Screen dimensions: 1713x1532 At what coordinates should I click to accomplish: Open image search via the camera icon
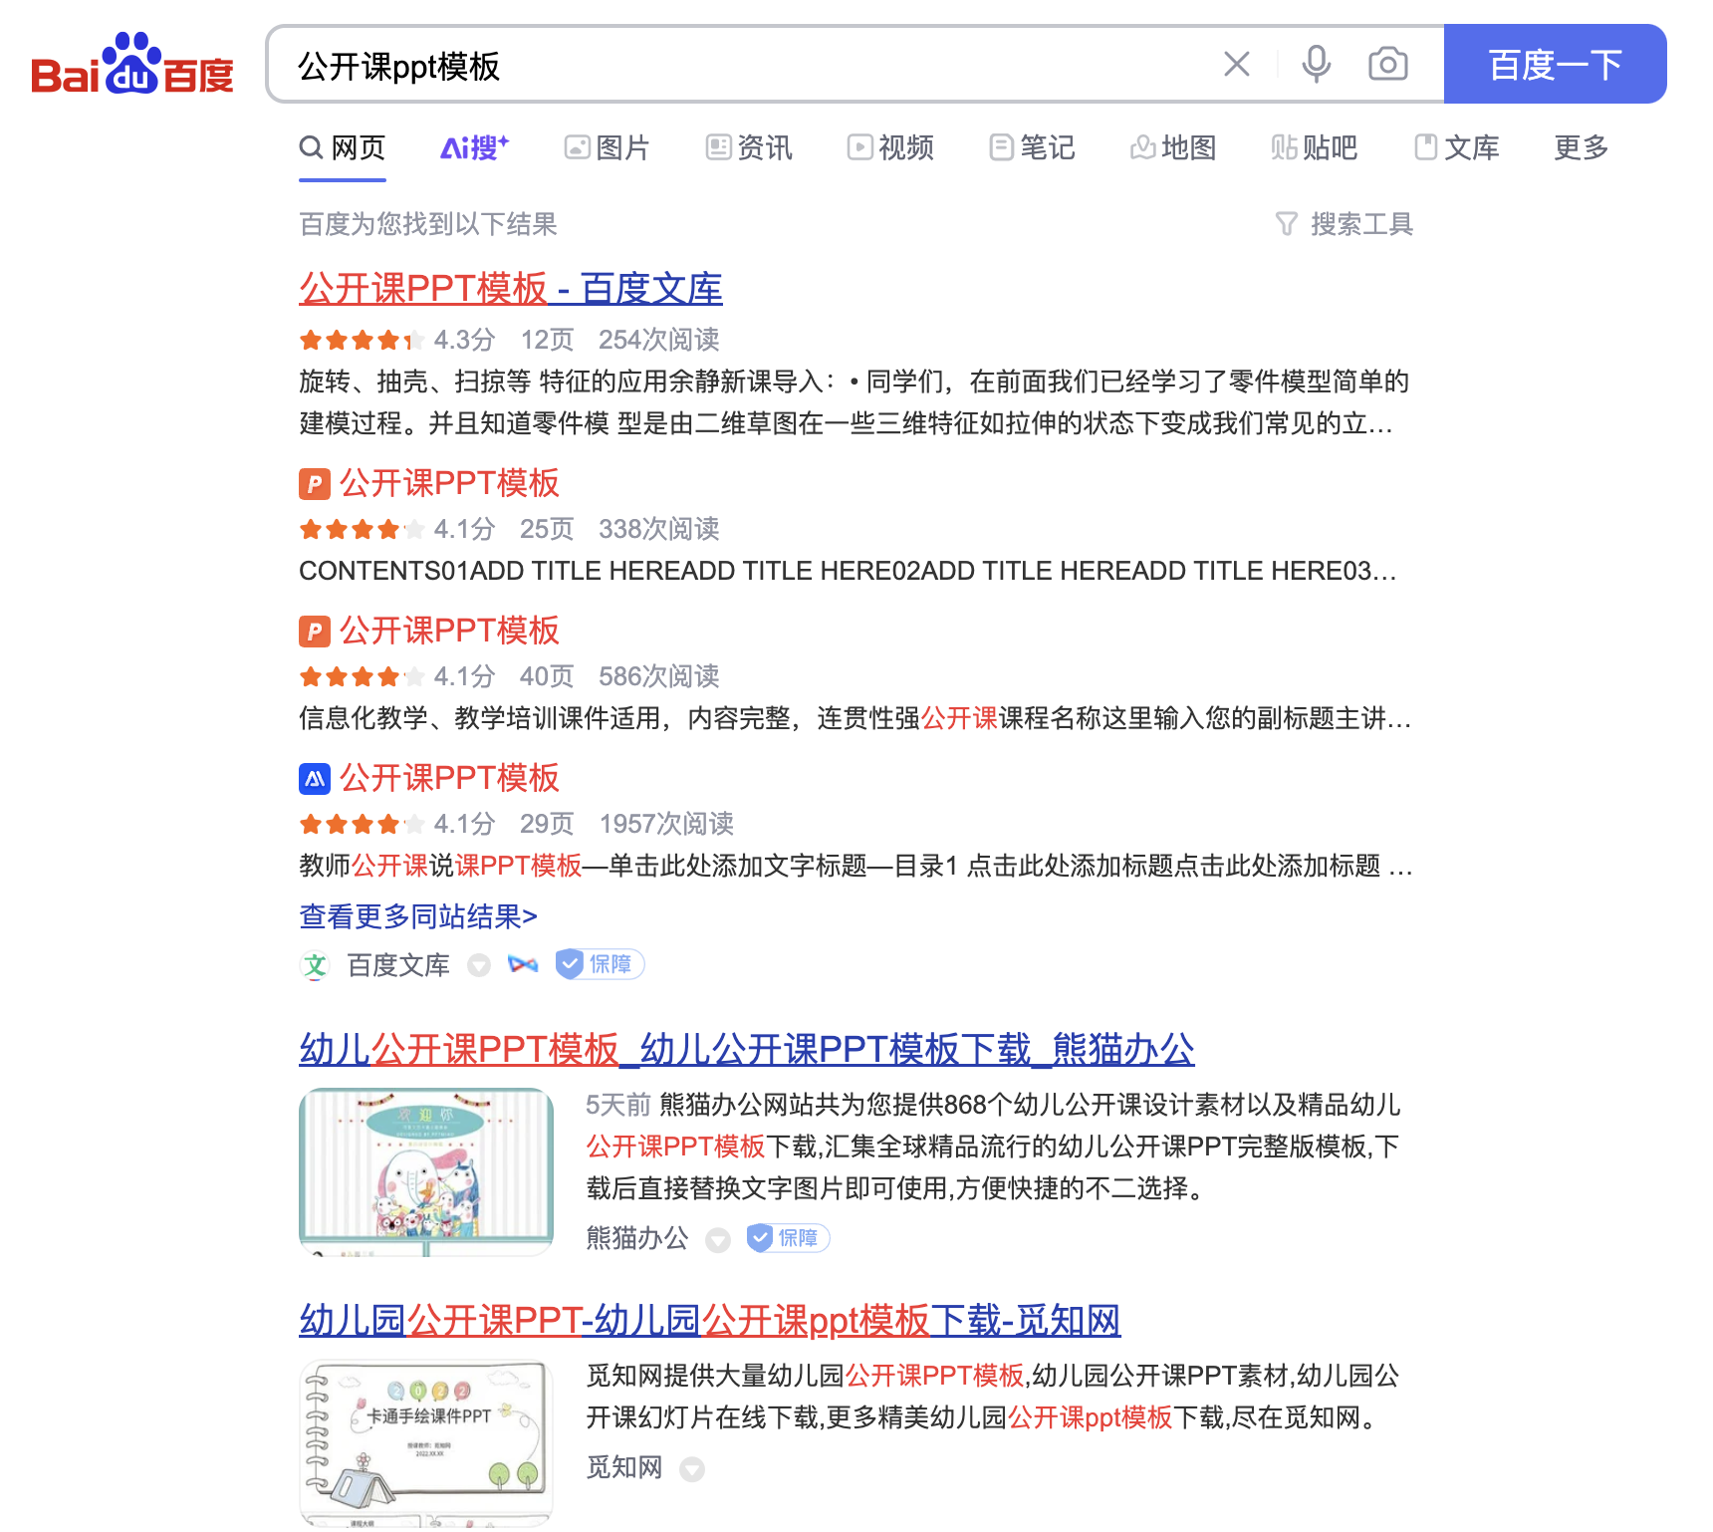click(x=1387, y=65)
